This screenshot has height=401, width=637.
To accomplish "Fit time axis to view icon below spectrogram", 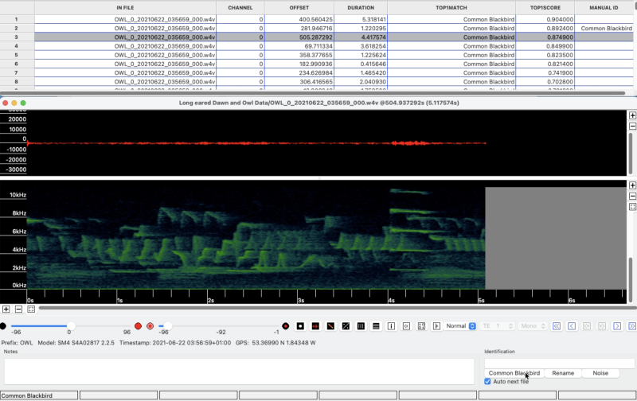I will (31, 310).
